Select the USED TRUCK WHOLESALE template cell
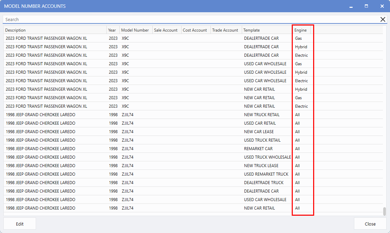The image size is (390, 233). (267, 157)
